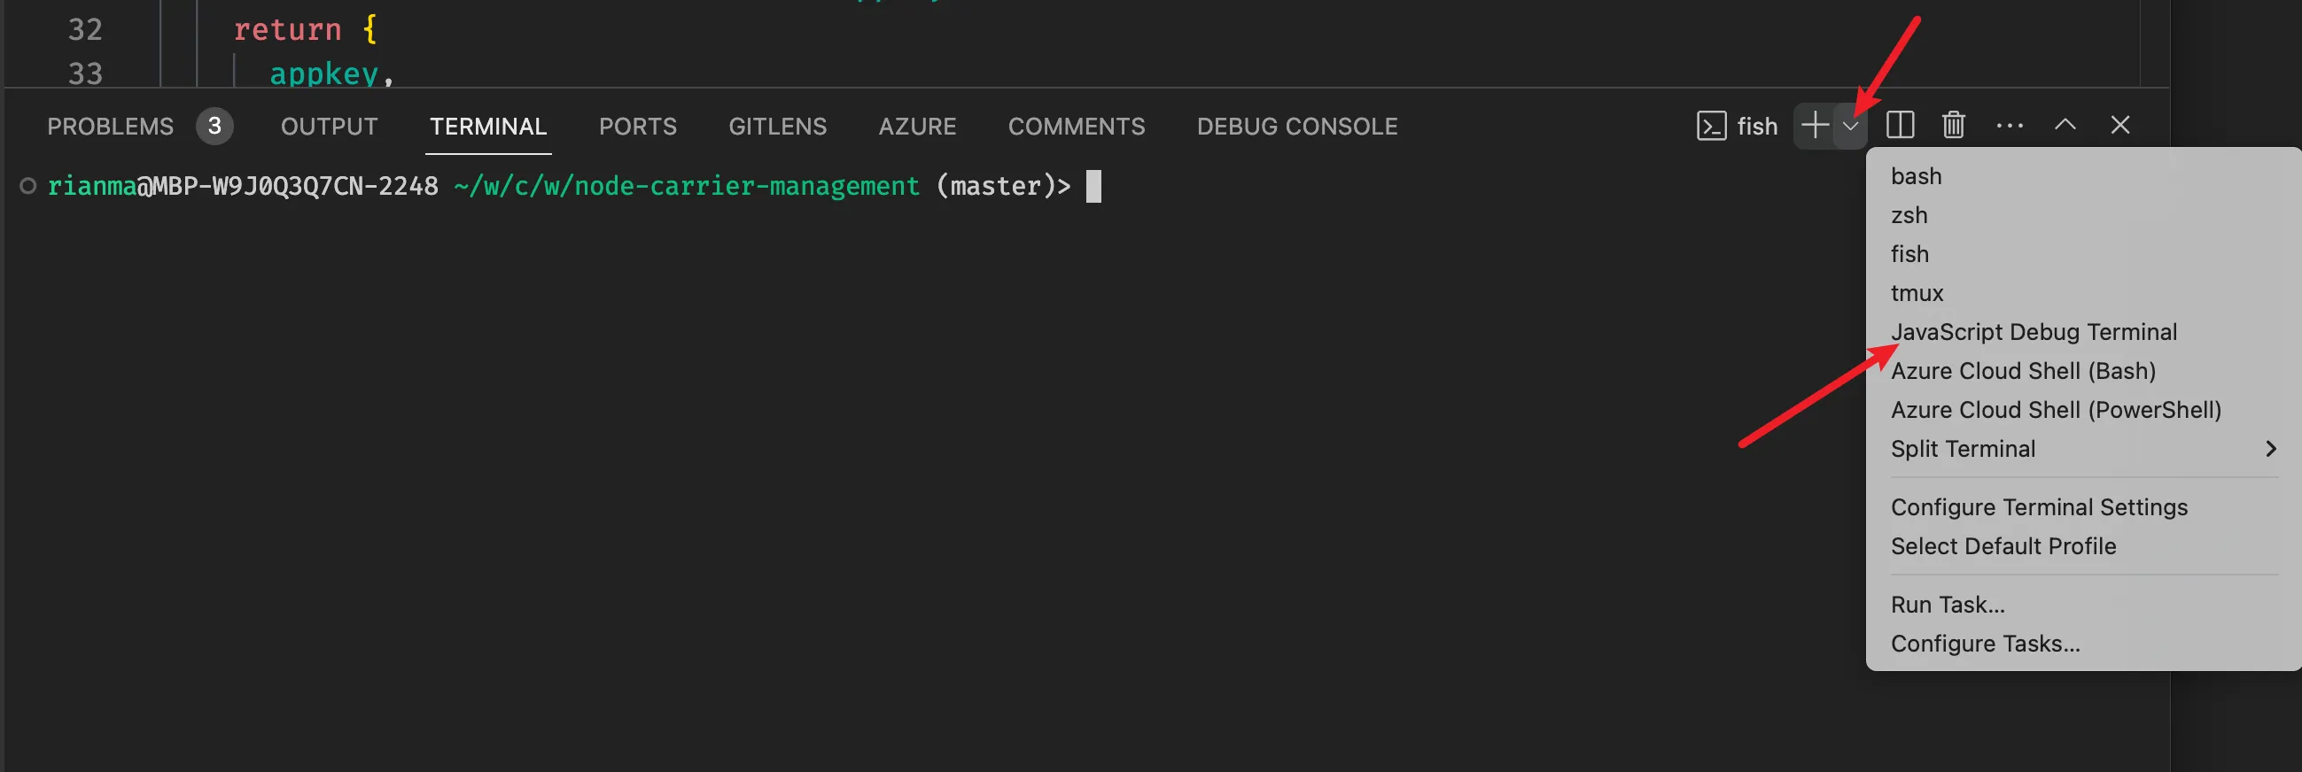The image size is (2302, 772).
Task: Click Run Task in the menu
Action: pos(1948,603)
